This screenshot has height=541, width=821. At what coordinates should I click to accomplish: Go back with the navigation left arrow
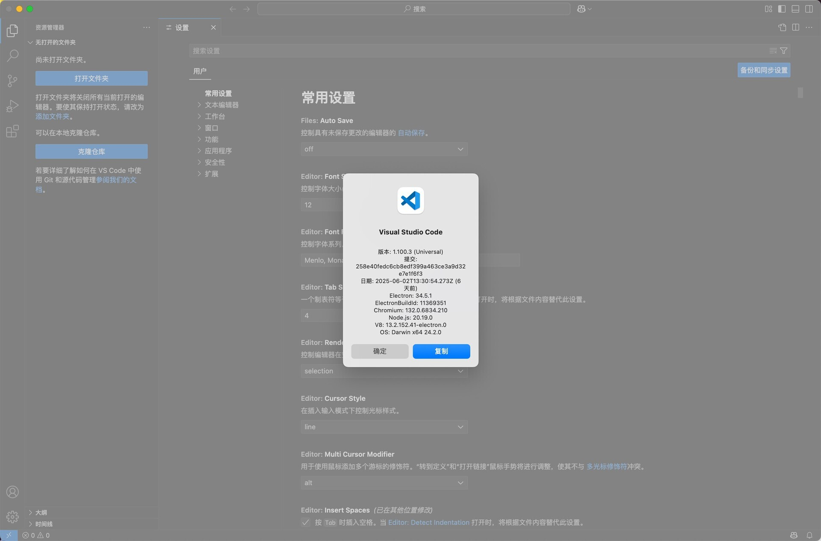point(233,9)
